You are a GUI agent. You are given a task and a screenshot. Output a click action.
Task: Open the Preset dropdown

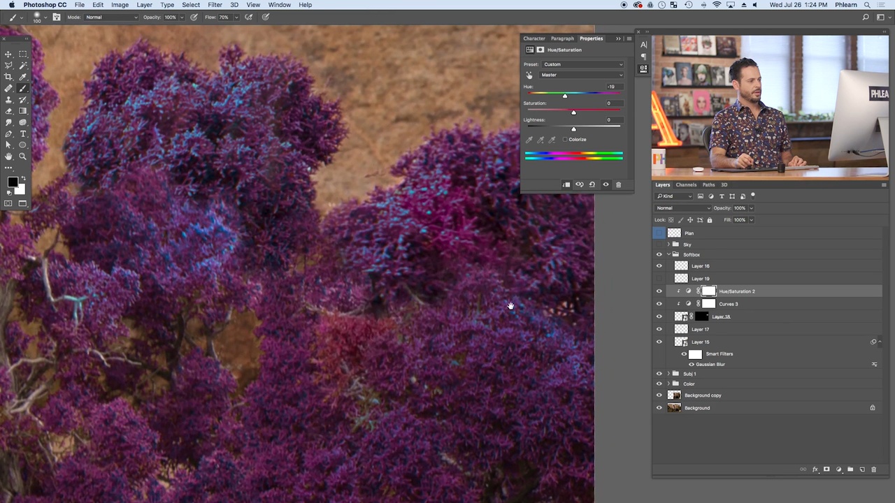[x=583, y=64]
